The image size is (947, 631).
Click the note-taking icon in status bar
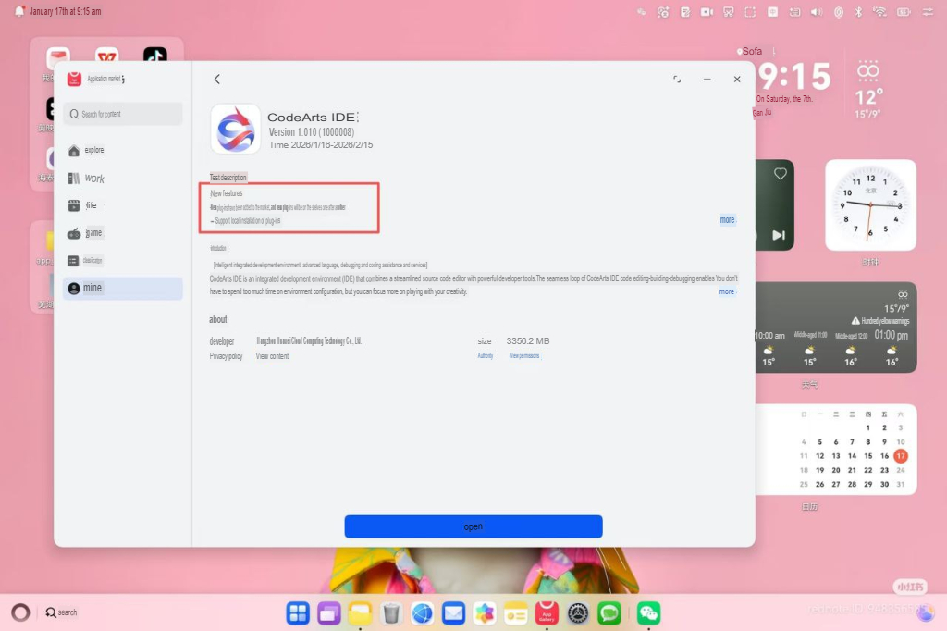(685, 12)
